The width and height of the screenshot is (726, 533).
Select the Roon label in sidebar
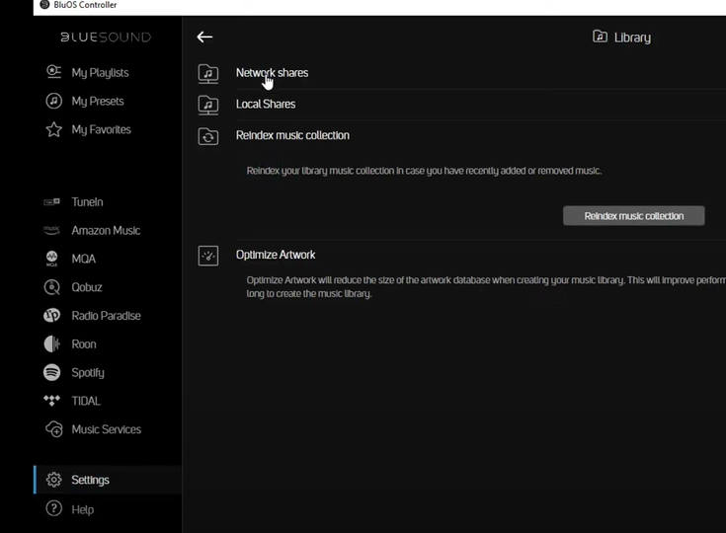point(84,344)
